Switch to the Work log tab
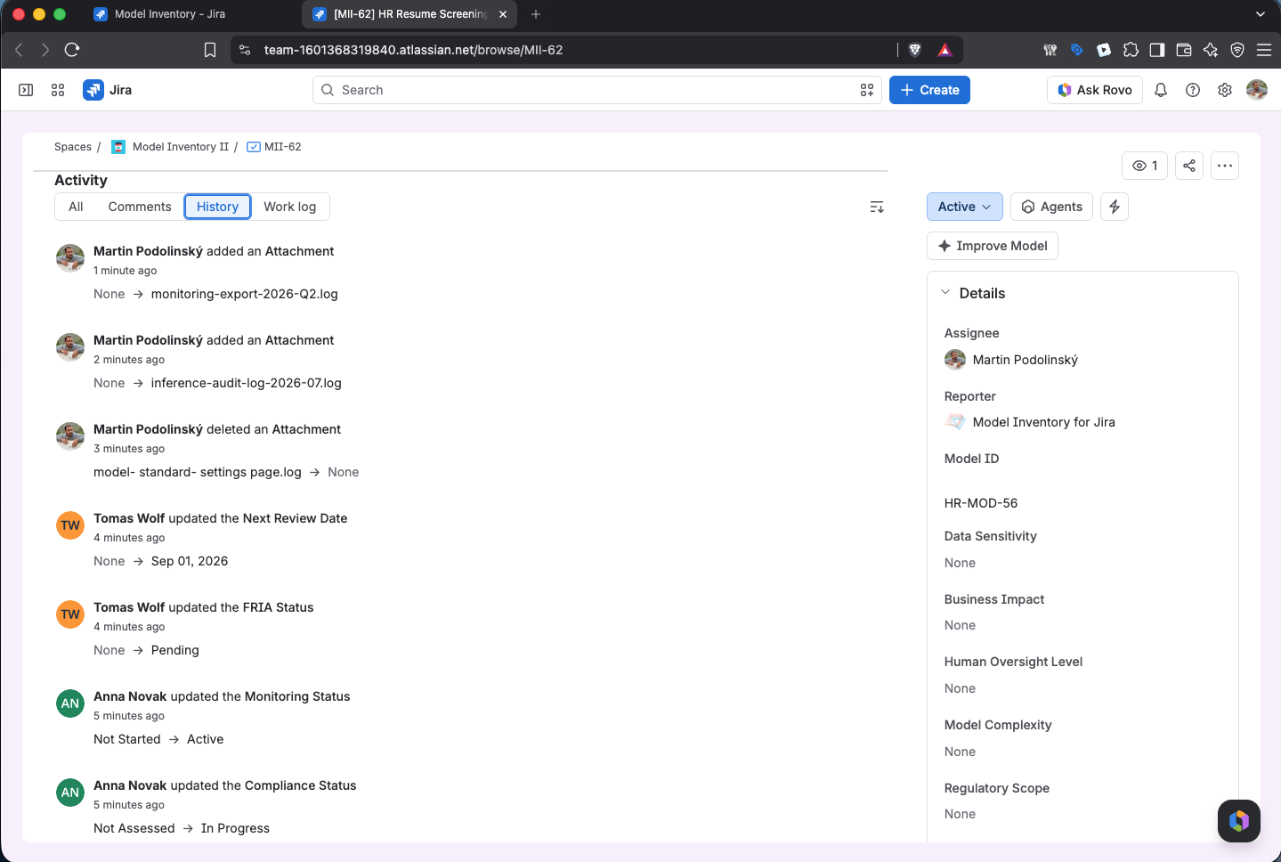This screenshot has height=862, width=1281. (x=290, y=207)
